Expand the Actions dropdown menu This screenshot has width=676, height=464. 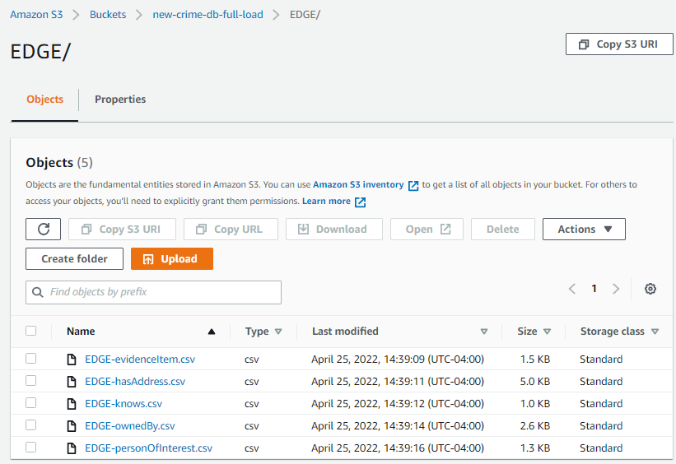(x=584, y=230)
